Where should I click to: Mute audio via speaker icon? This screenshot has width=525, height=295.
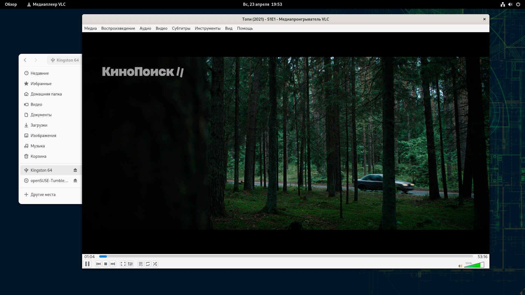pyautogui.click(x=460, y=266)
